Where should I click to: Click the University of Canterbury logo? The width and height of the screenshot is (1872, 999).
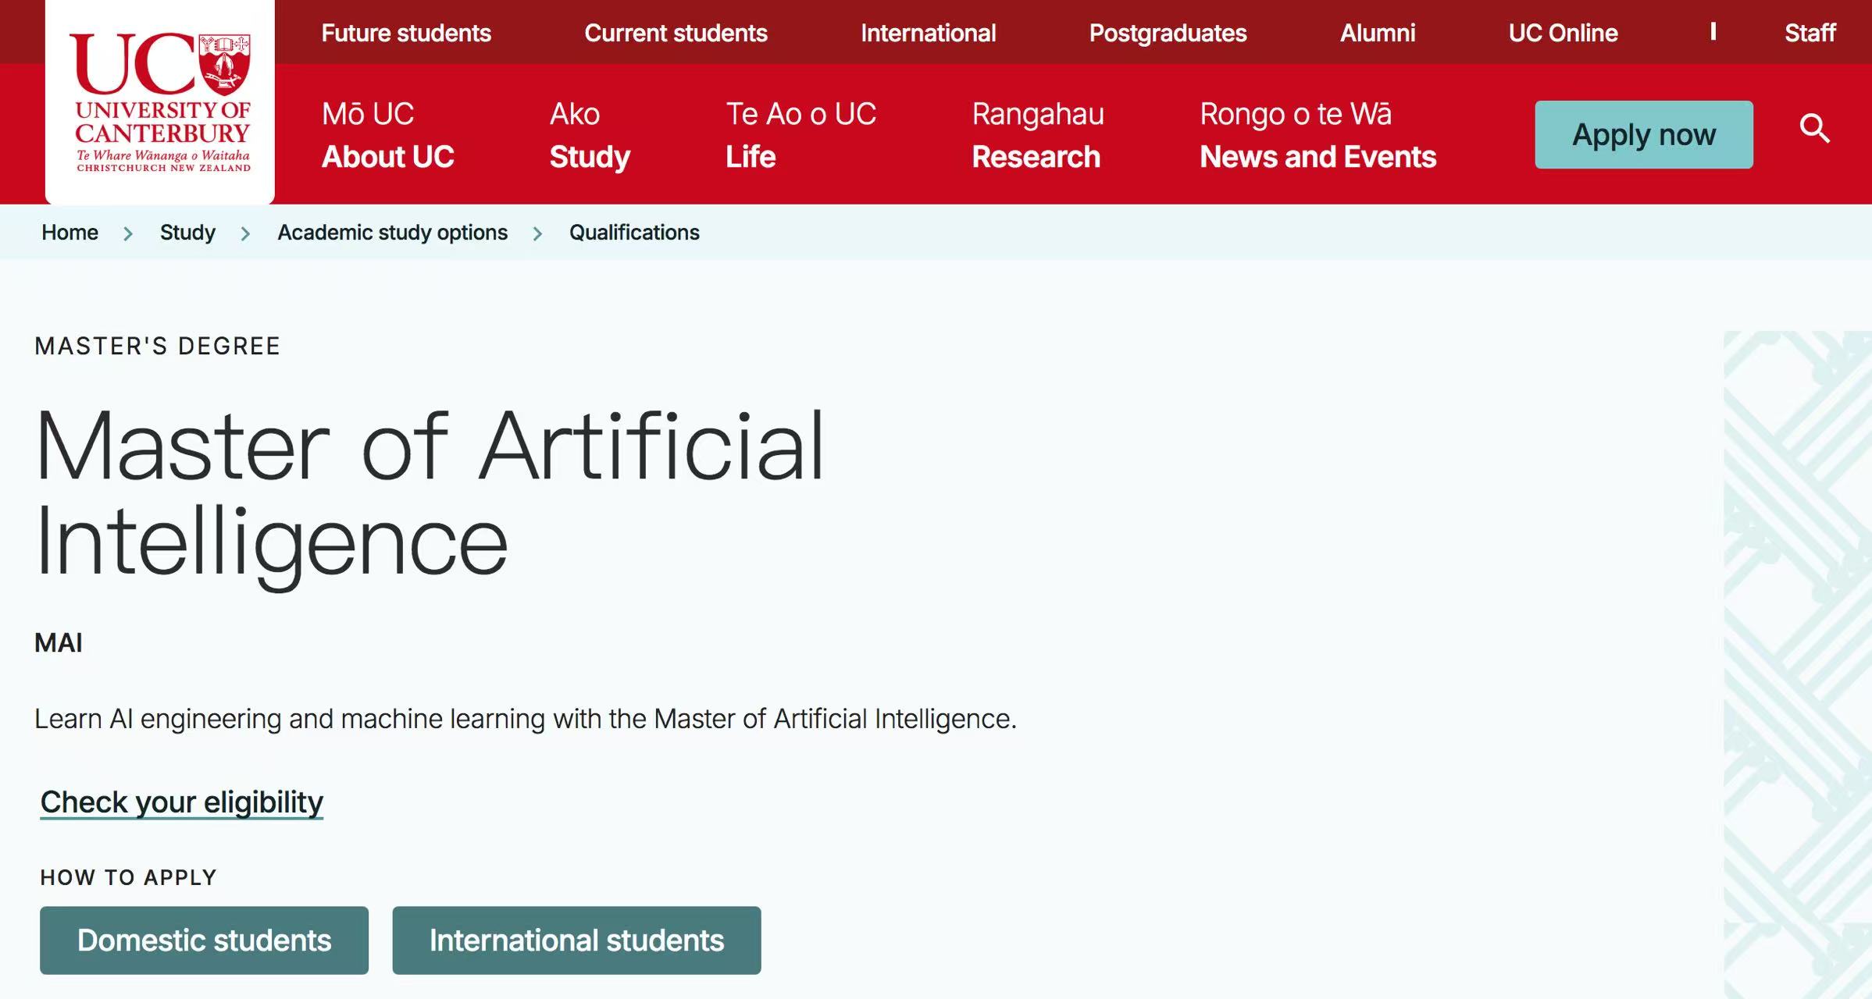160,101
